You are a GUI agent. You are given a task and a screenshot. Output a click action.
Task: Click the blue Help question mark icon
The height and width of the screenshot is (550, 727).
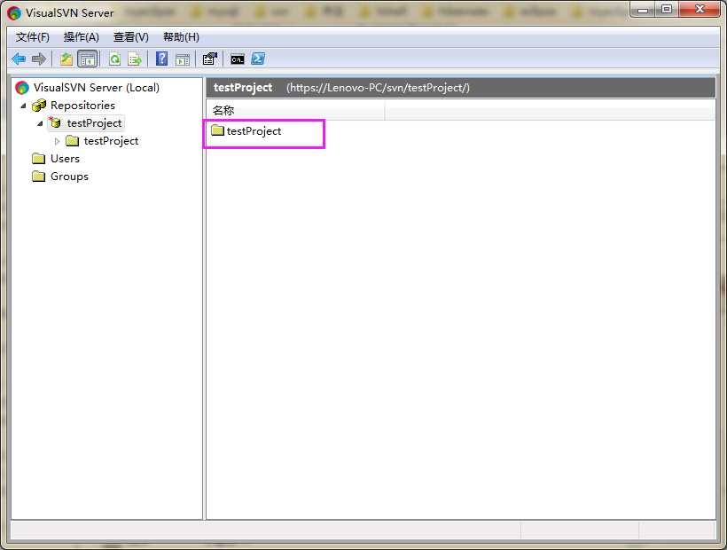pyautogui.click(x=162, y=59)
